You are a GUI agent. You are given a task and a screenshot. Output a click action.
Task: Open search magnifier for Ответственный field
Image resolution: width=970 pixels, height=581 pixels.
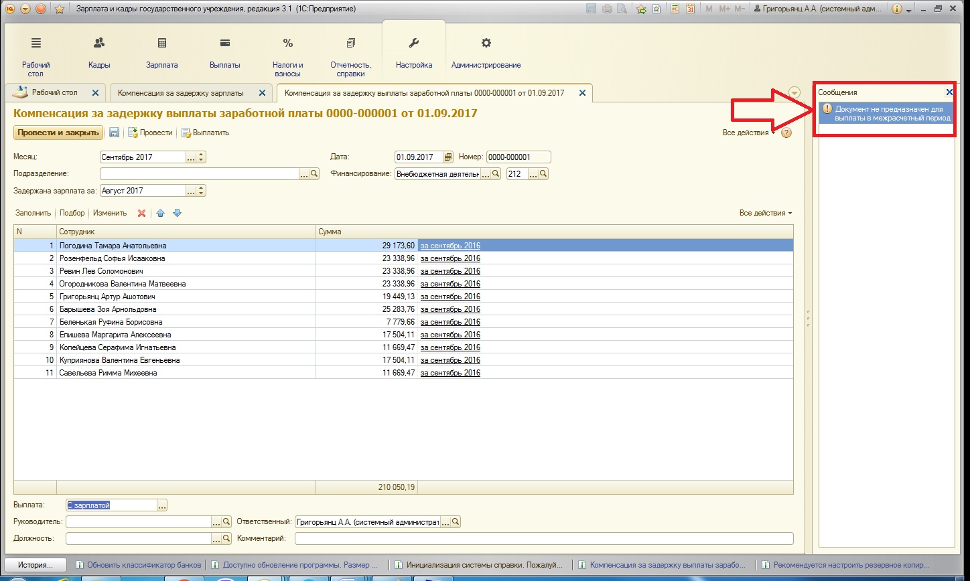tap(456, 522)
